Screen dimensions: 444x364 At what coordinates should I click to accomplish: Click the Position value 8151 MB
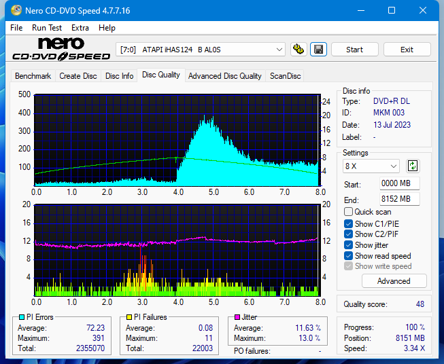pyautogui.click(x=410, y=338)
